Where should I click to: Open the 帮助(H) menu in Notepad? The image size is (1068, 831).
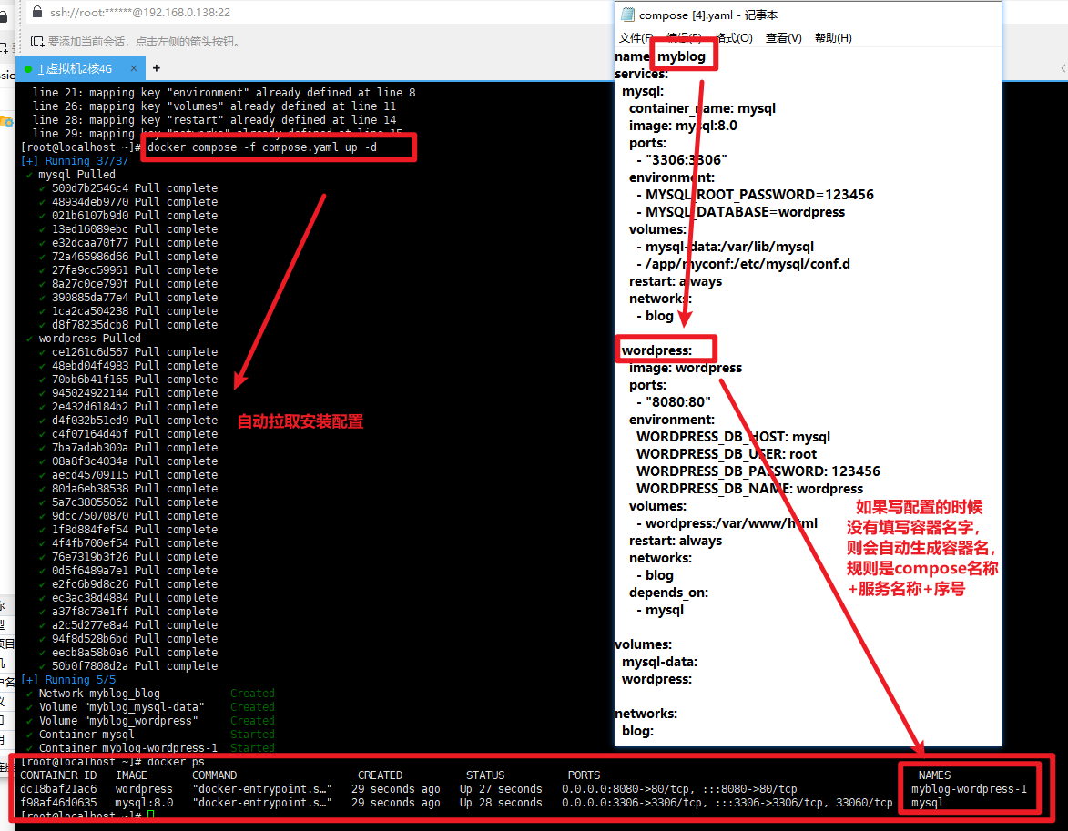coord(833,38)
